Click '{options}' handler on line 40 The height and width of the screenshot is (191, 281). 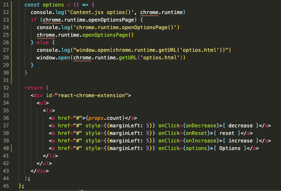point(196,148)
